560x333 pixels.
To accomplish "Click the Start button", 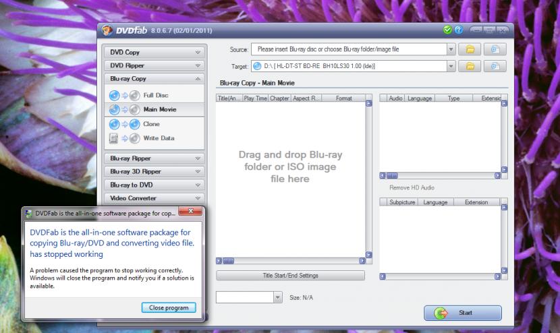I will (463, 313).
